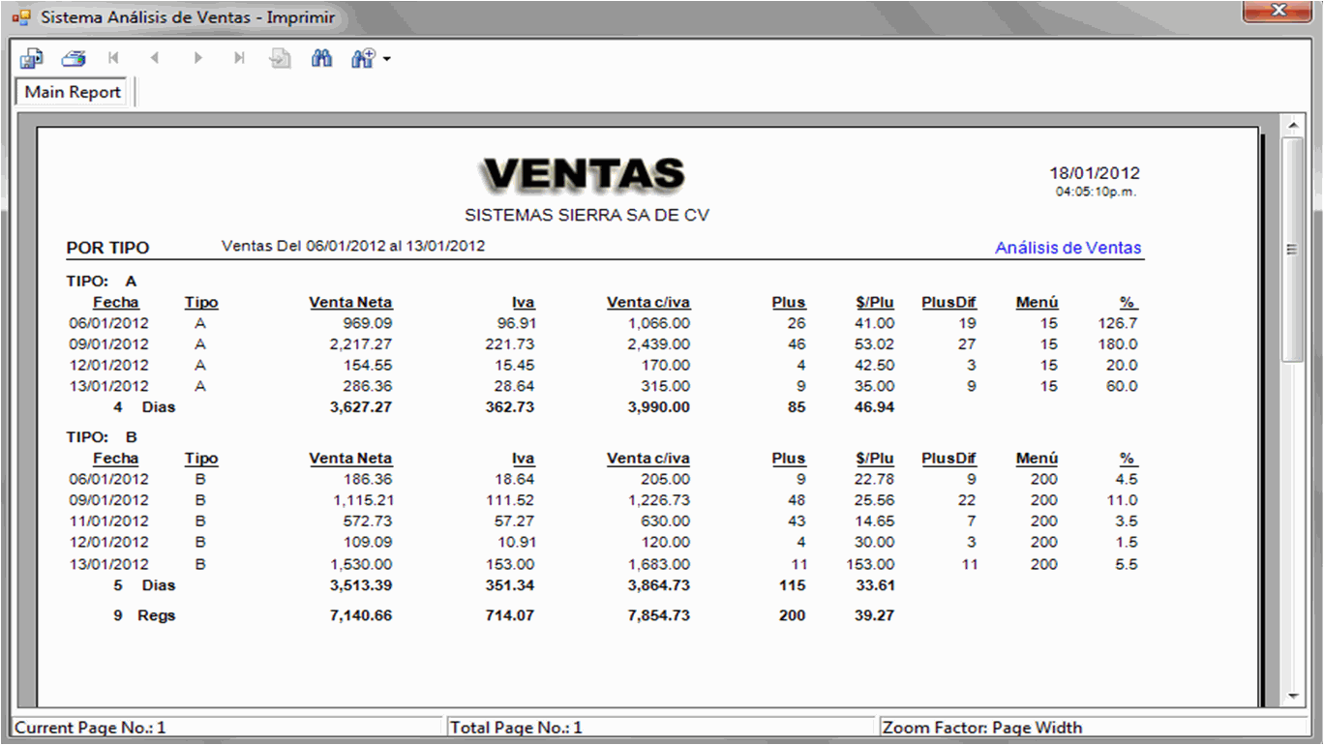Open Find Text with binoculars icon

click(322, 58)
